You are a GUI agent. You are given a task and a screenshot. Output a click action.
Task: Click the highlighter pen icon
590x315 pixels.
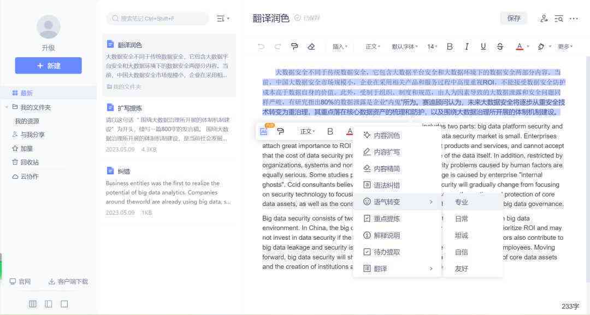(x=541, y=46)
